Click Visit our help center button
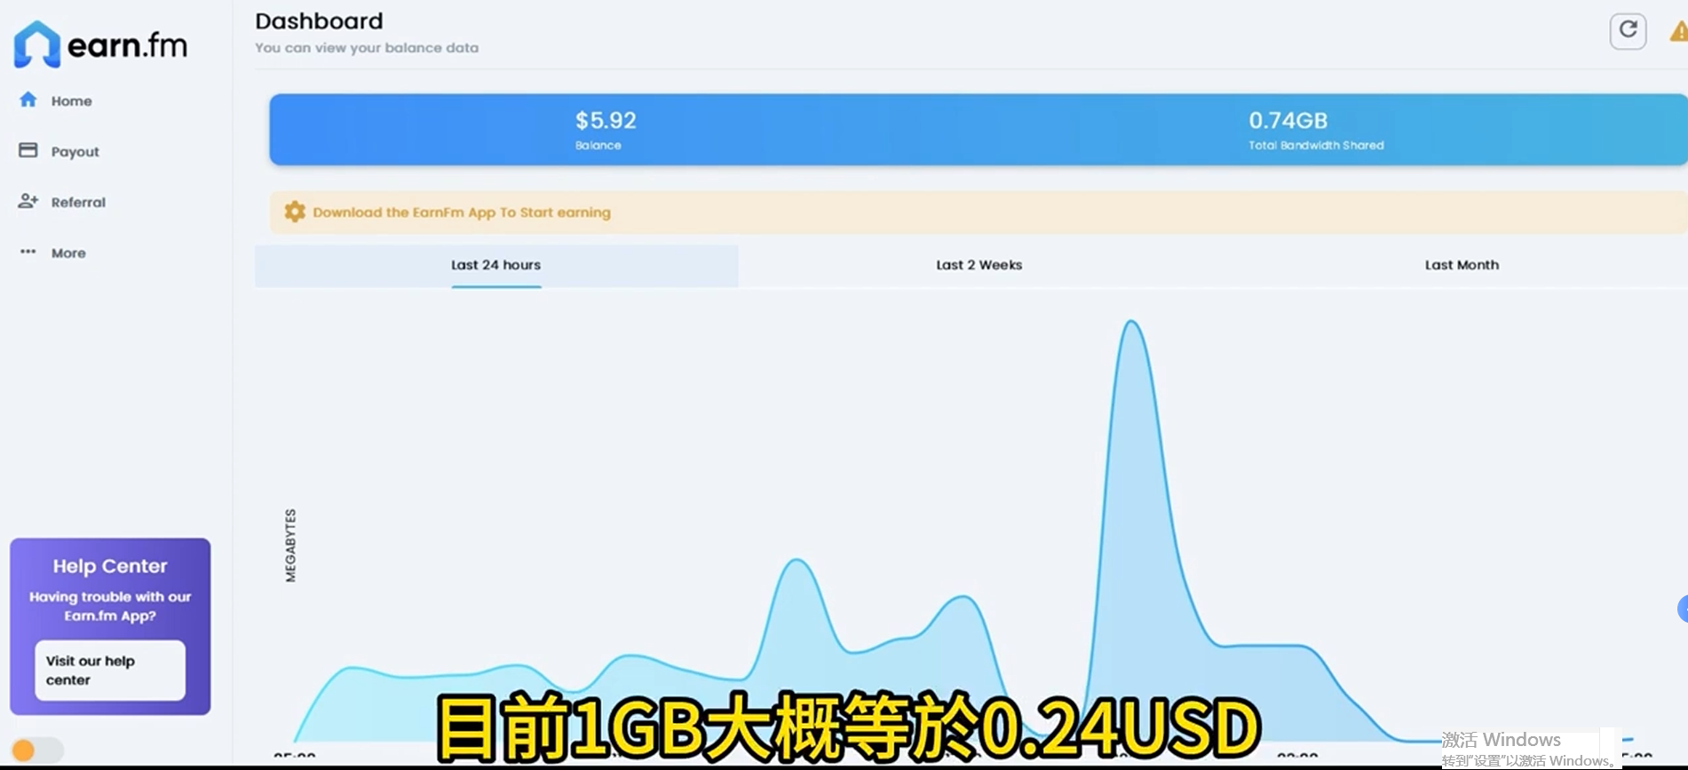The height and width of the screenshot is (770, 1688). [110, 671]
